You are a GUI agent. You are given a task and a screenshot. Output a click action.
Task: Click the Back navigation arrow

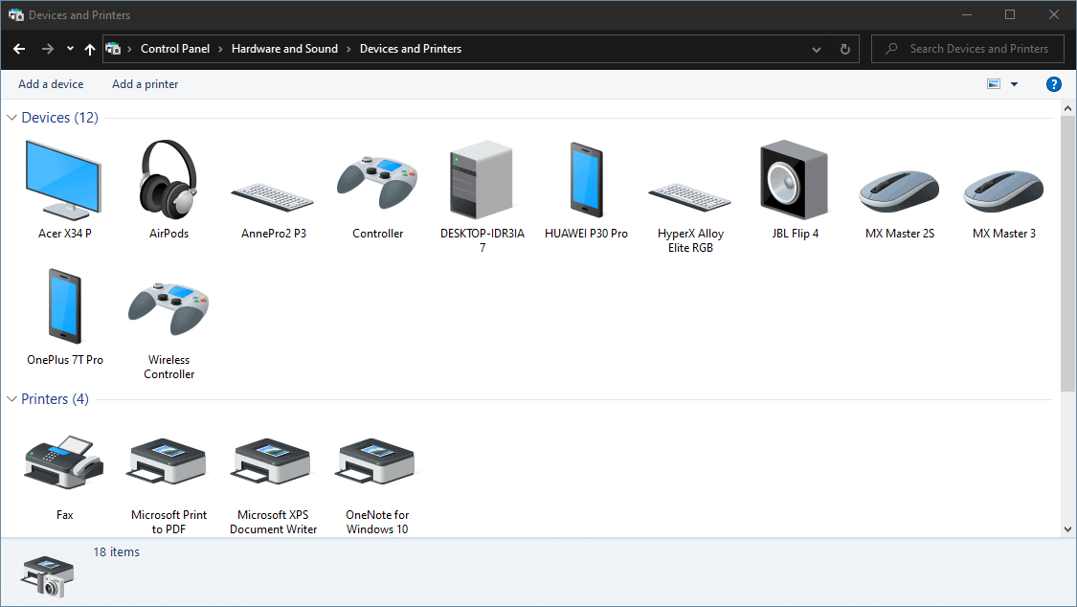(x=19, y=49)
